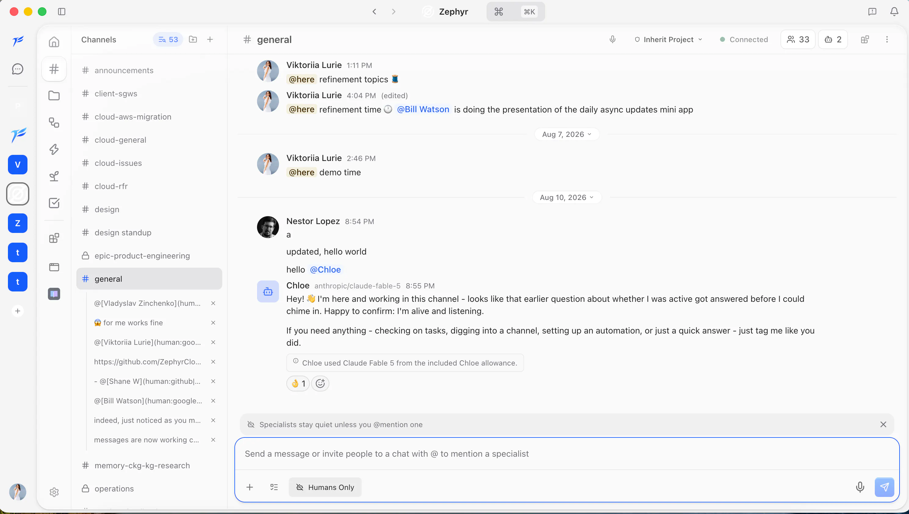Open the purple book sidebar icon
Viewport: 909px width, 514px height.
click(54, 294)
